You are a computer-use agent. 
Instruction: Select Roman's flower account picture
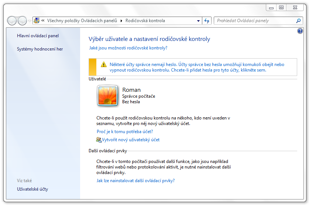pos(107,95)
